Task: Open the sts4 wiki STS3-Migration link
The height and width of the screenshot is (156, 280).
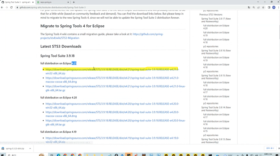Action: pos(102,36)
